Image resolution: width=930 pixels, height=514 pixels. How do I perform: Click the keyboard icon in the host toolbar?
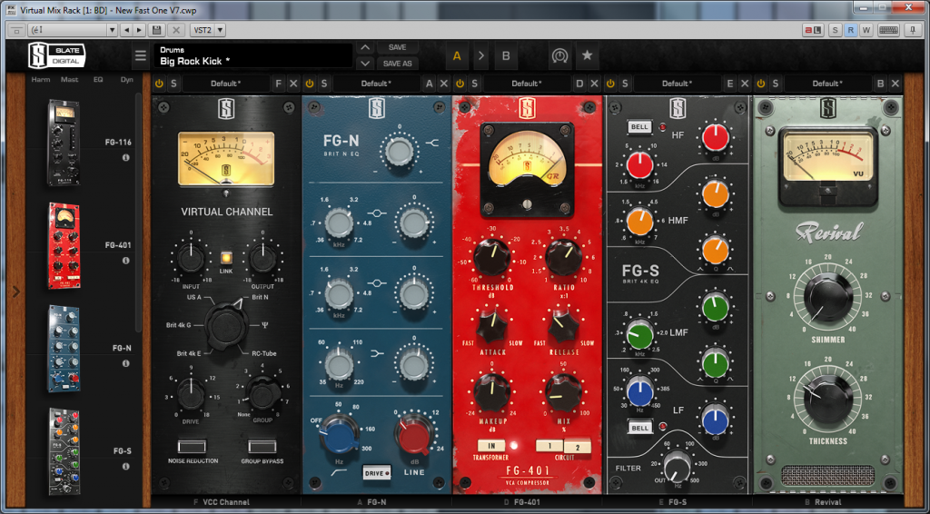(x=888, y=30)
